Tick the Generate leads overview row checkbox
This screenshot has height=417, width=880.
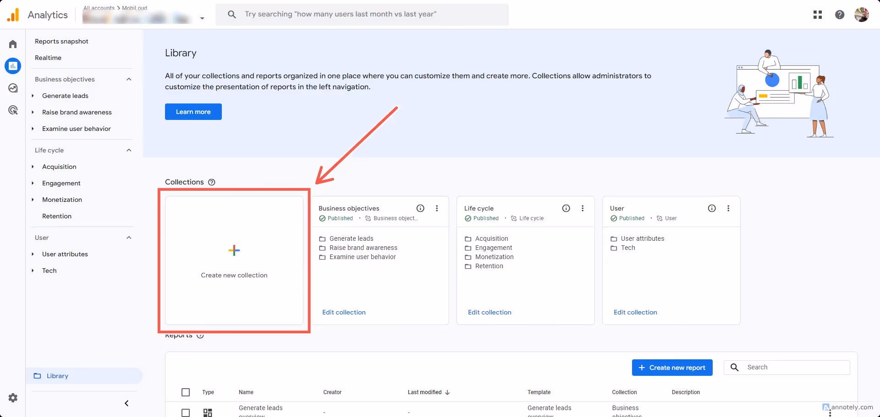186,412
